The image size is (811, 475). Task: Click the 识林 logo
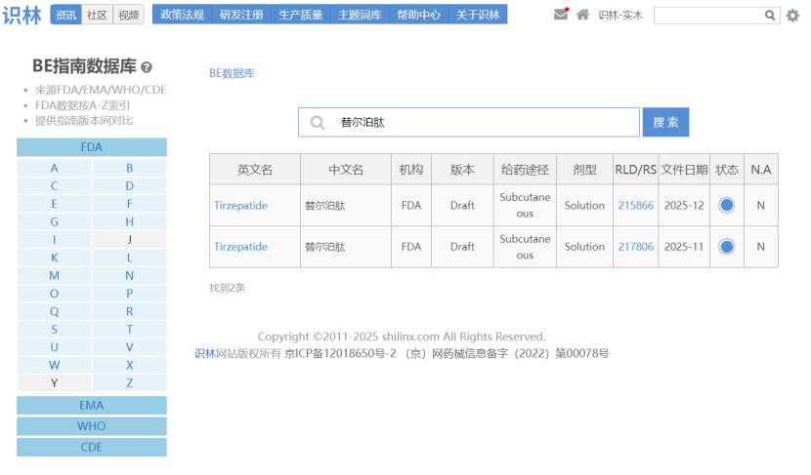21,15
